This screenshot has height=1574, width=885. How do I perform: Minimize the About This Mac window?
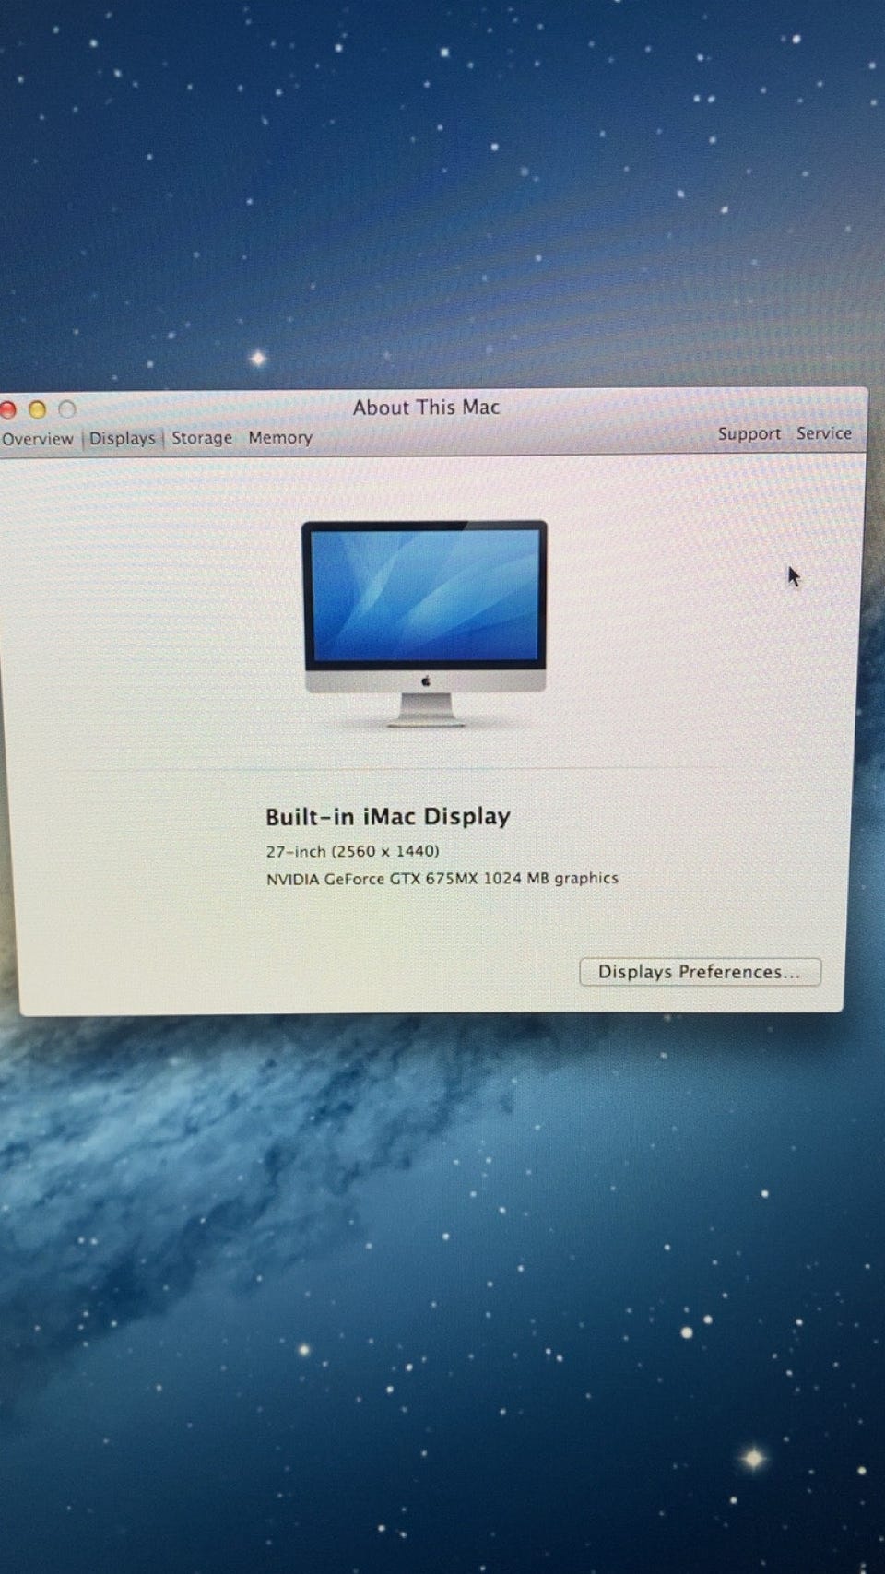[x=38, y=409]
